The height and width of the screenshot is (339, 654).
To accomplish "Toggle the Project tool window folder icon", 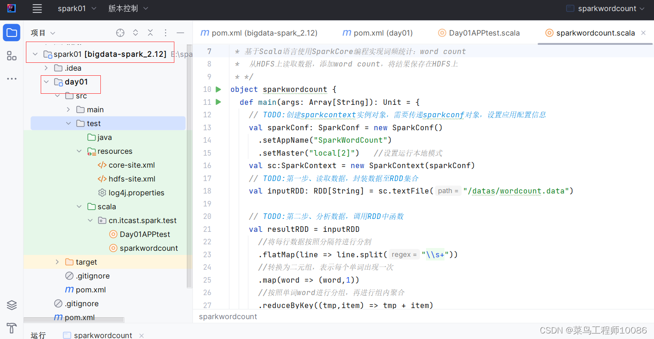I will (x=11, y=32).
